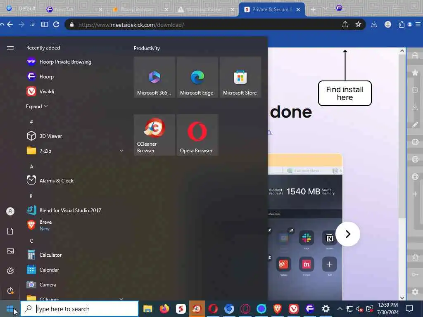Screen dimensions: 423x317
Task: Expand the Start menu hamburger navigation
Action: (10, 48)
